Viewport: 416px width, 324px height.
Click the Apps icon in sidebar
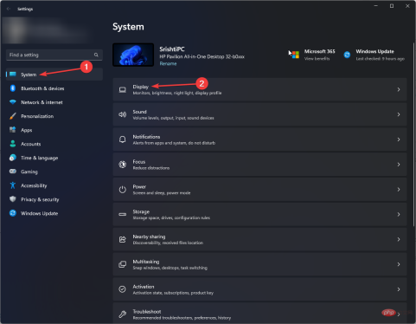pyautogui.click(x=13, y=130)
